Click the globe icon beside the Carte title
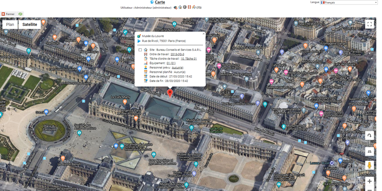This screenshot has height=191, width=382. coord(152,2)
